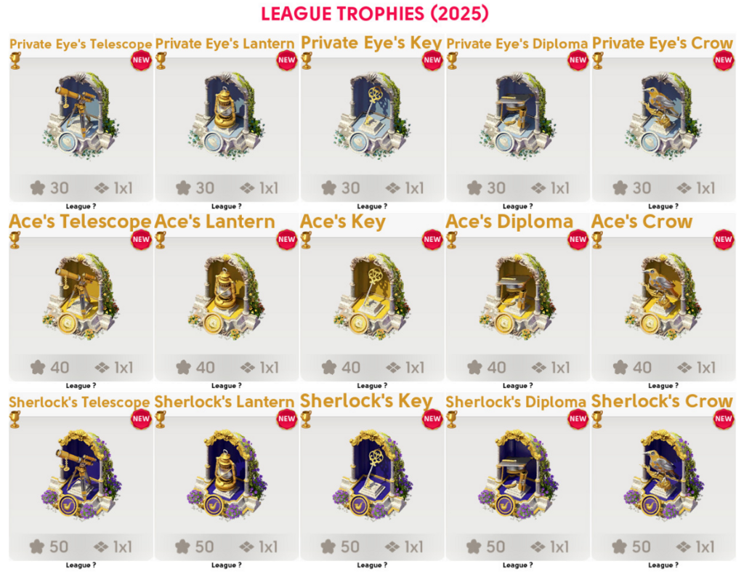744x574 pixels.
Task: Click the Ace's Key trophy image
Action: click(x=371, y=295)
